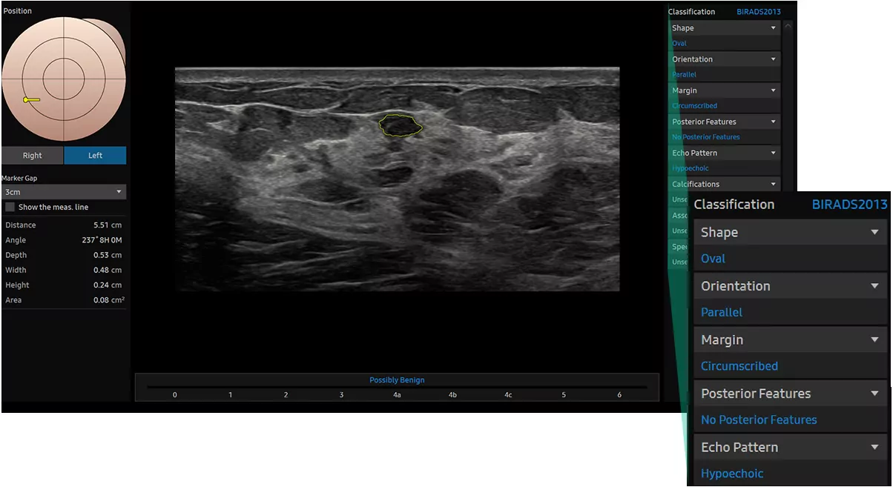Click scroll up arrow in Classification panel

point(787,27)
